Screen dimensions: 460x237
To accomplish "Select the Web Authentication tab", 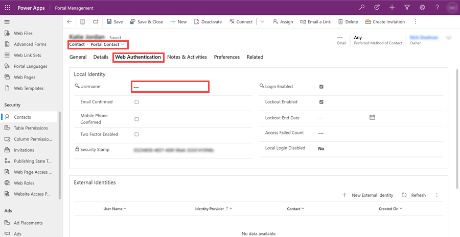I will [x=138, y=57].
